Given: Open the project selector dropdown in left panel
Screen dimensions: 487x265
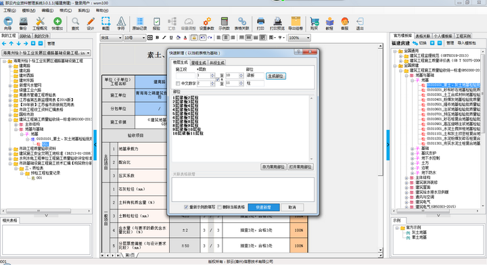Looking at the screenshot, I should (x=46, y=53).
